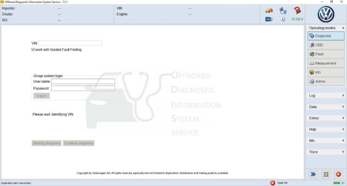Click the ignition info icon in header
The image size is (347, 186).
point(283,19)
